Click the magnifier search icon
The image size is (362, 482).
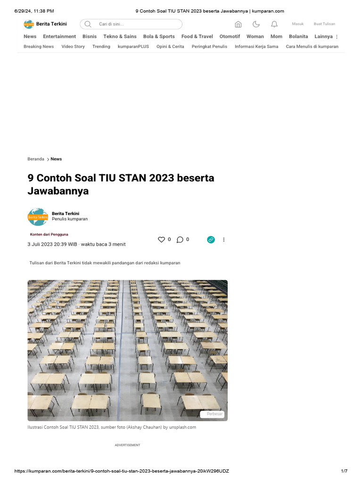point(88,24)
